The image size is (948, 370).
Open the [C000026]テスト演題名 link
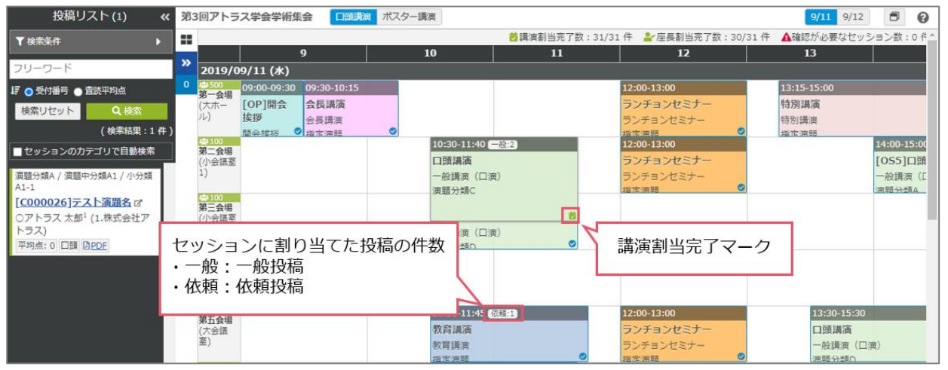pyautogui.click(x=72, y=203)
